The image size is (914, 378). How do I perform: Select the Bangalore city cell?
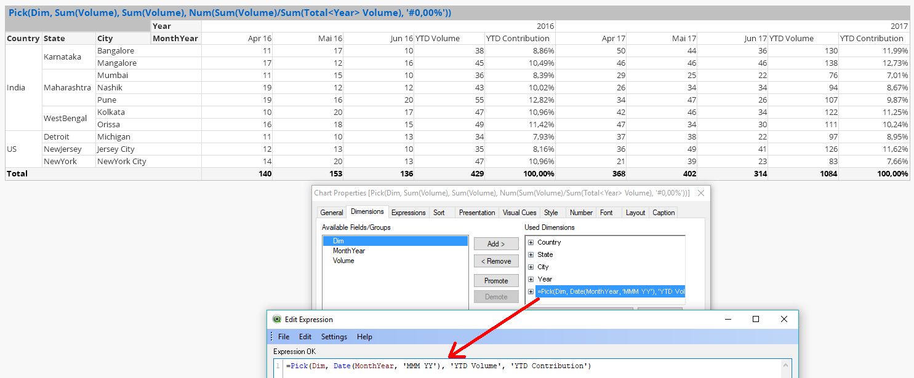click(x=148, y=50)
